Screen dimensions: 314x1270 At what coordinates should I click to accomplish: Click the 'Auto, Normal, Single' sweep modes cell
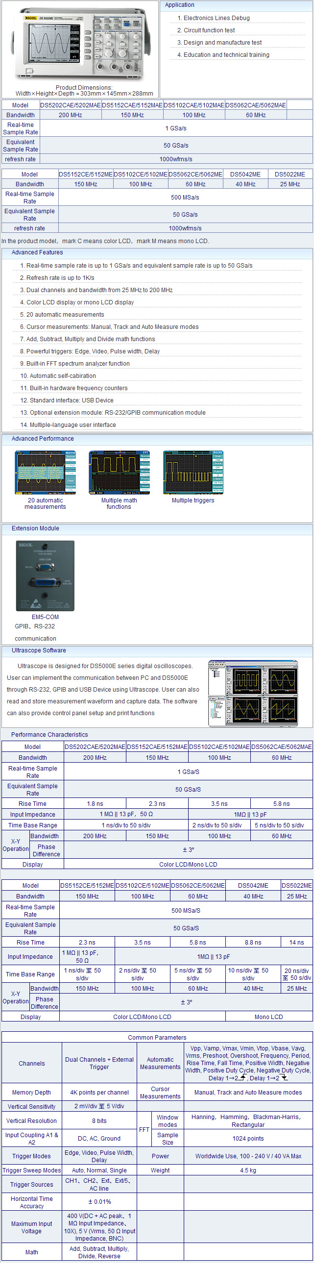(99, 1171)
